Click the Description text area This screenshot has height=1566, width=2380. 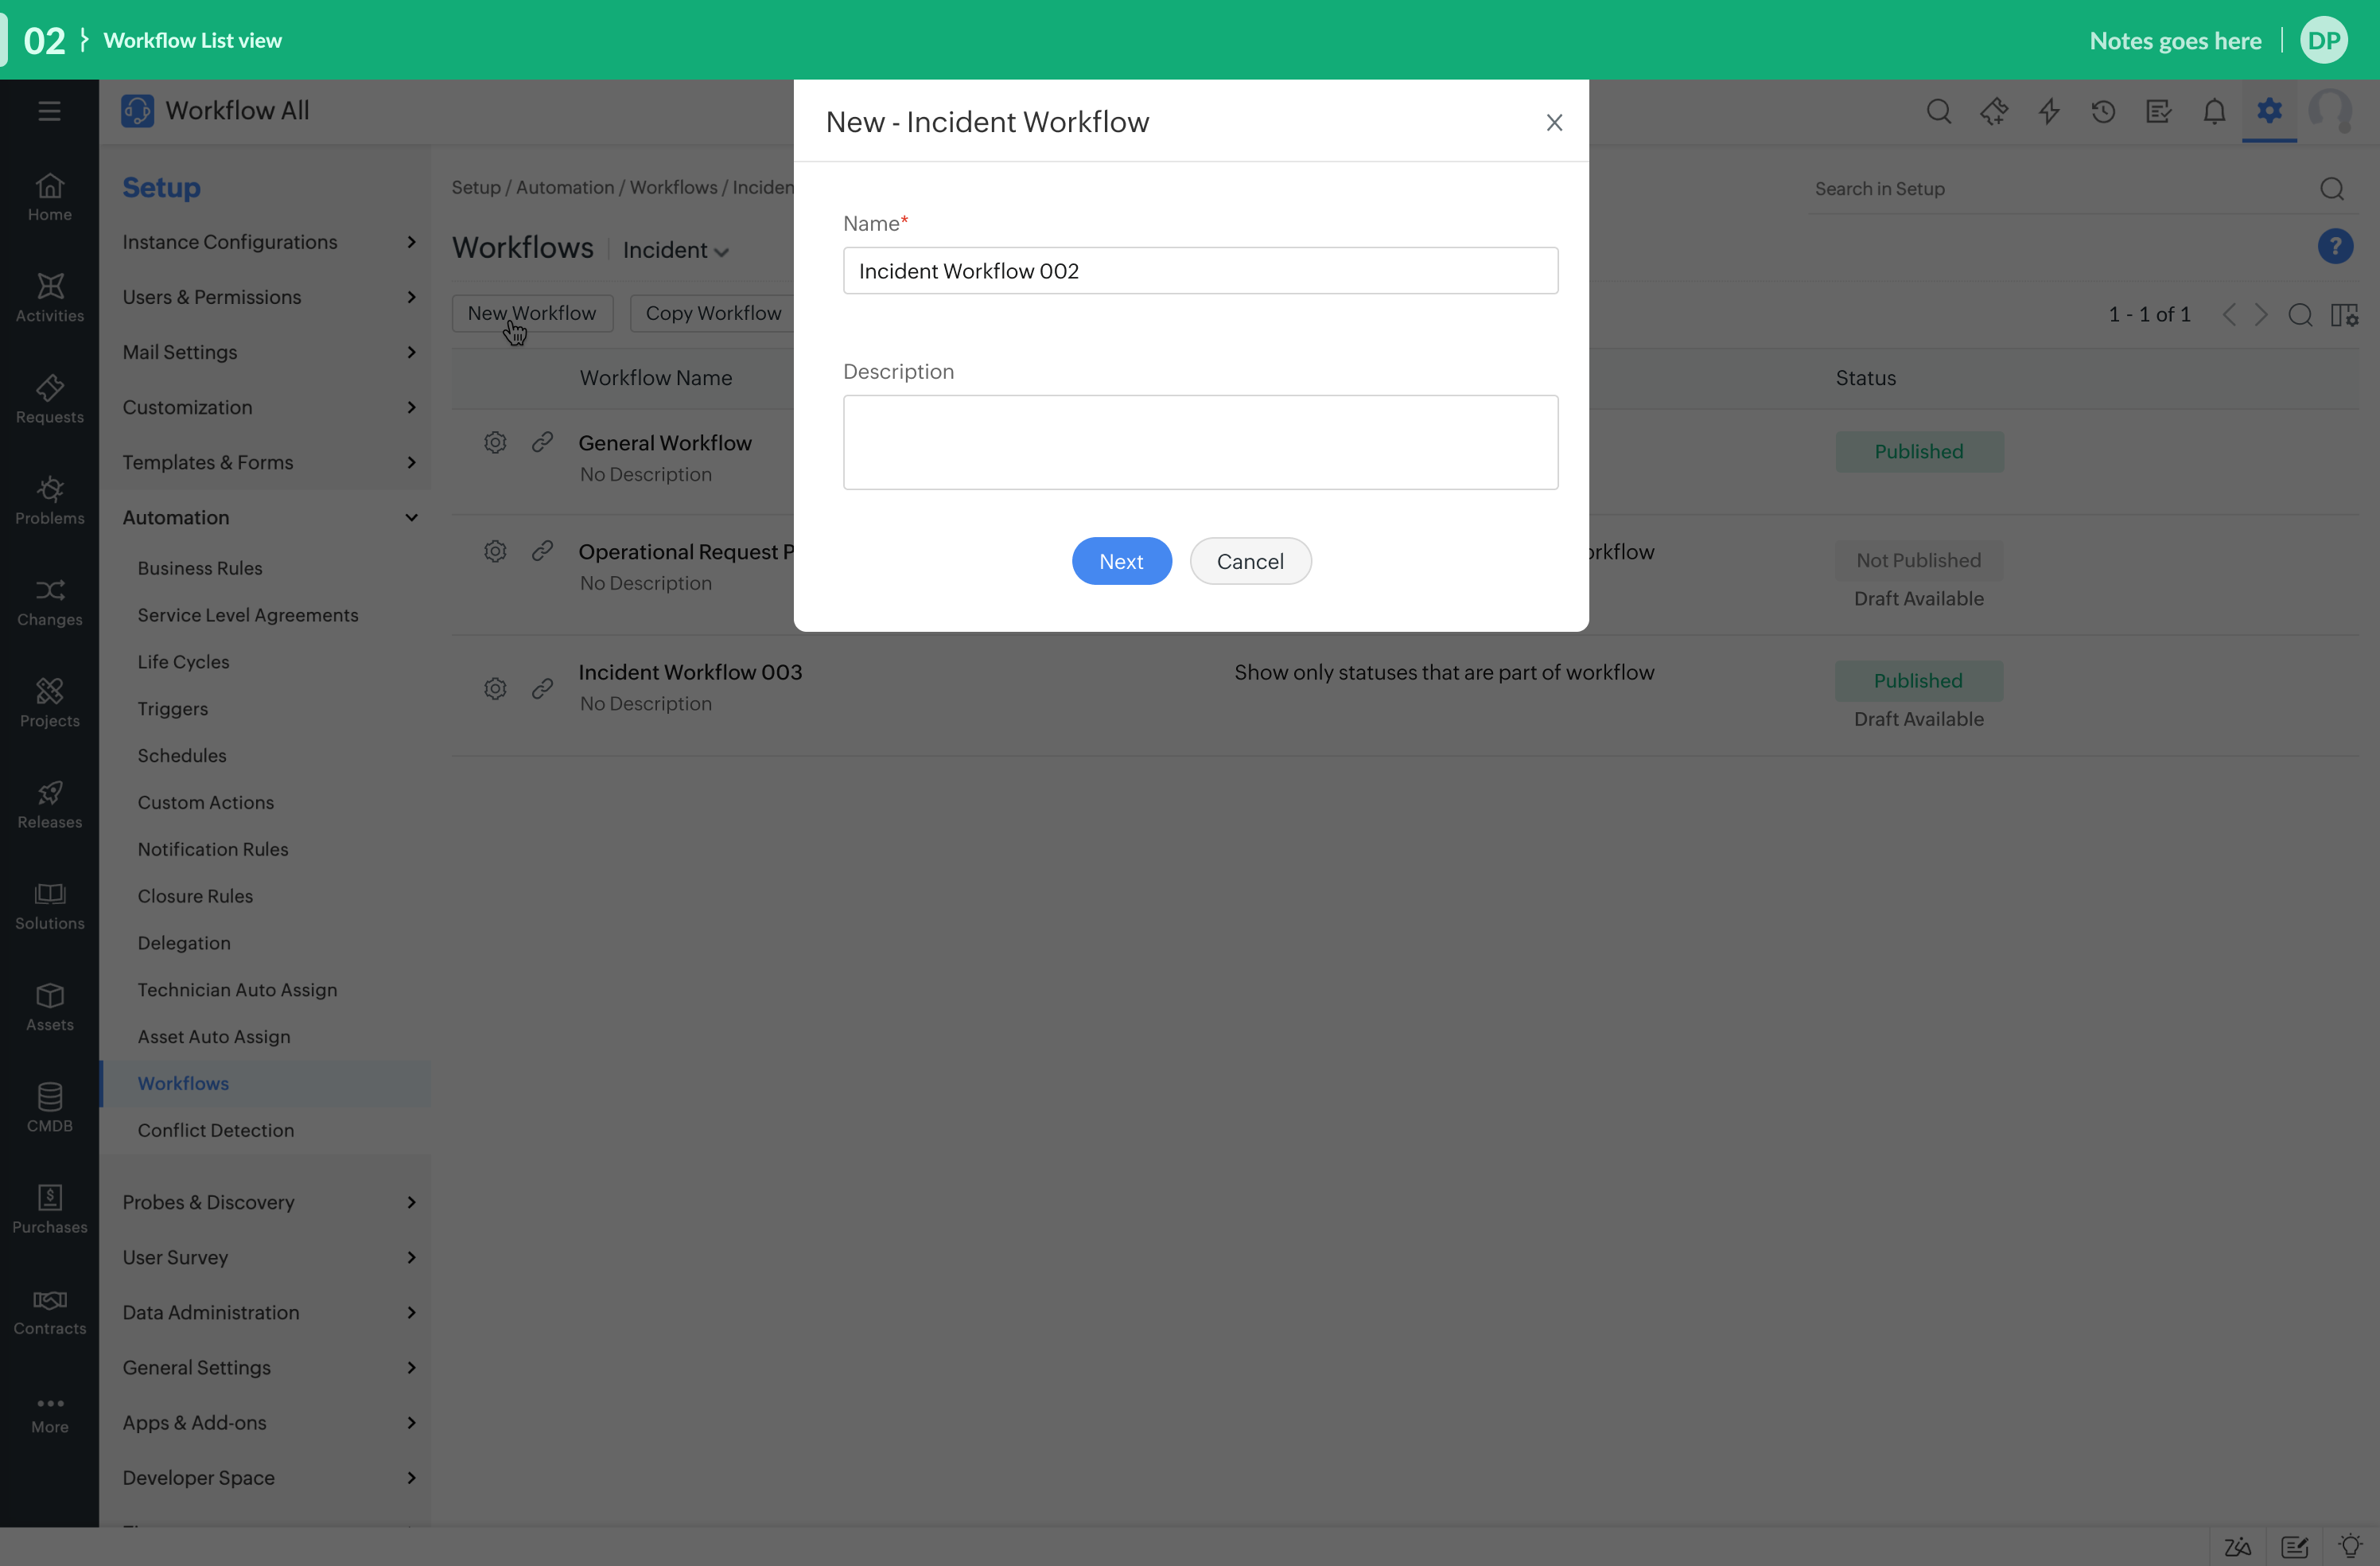point(1200,442)
